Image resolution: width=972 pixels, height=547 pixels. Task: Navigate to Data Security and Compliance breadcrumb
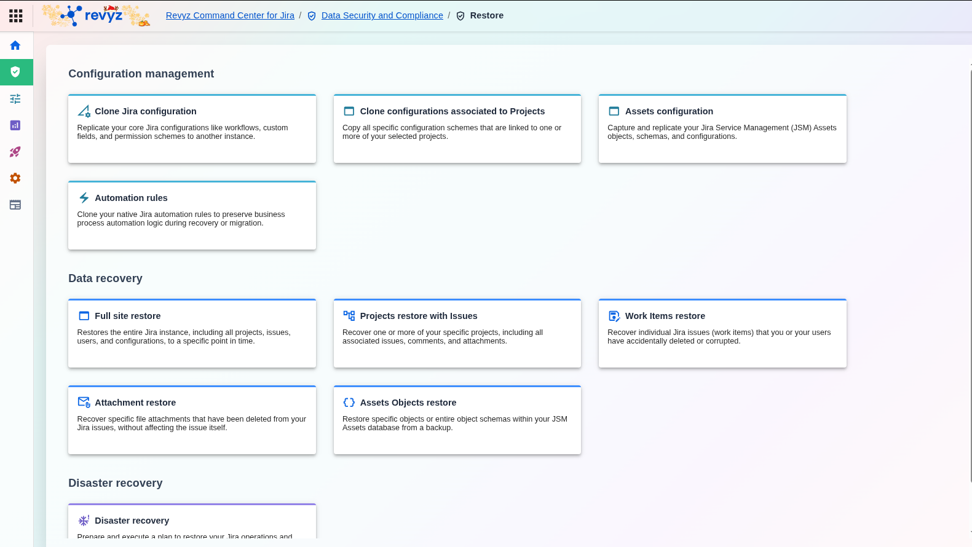coord(382,15)
